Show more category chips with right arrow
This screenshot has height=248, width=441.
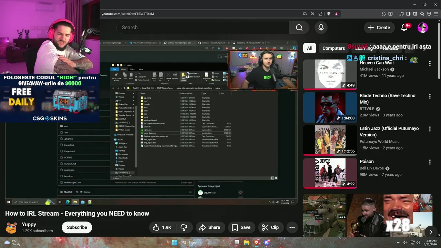(x=425, y=48)
